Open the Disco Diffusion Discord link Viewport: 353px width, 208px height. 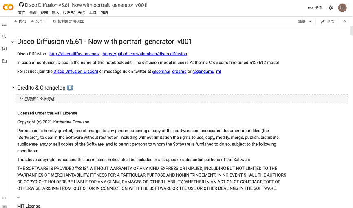[76, 72]
